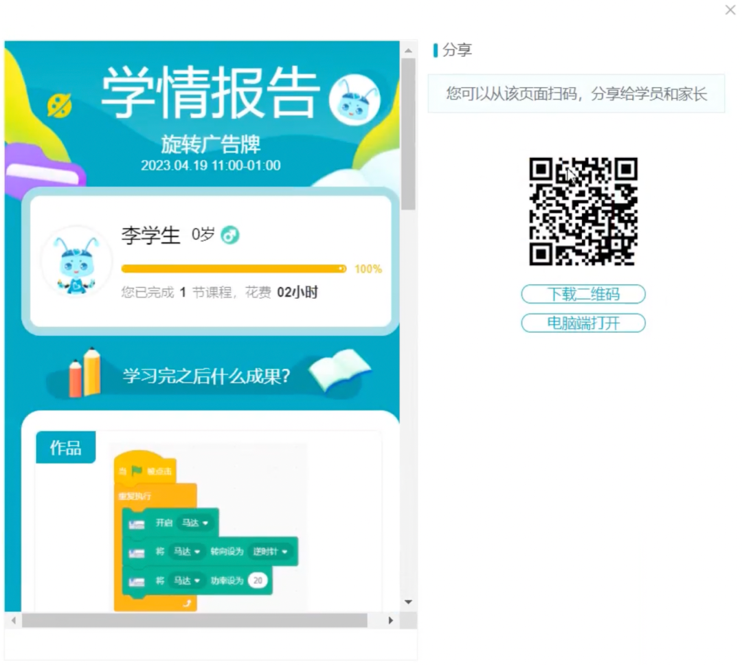Open the report via 电脑端打开 button

[583, 323]
